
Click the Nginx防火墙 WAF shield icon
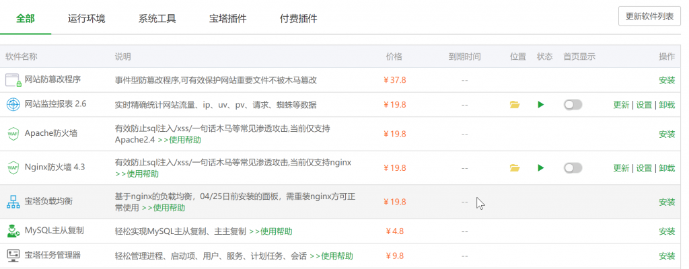point(13,167)
